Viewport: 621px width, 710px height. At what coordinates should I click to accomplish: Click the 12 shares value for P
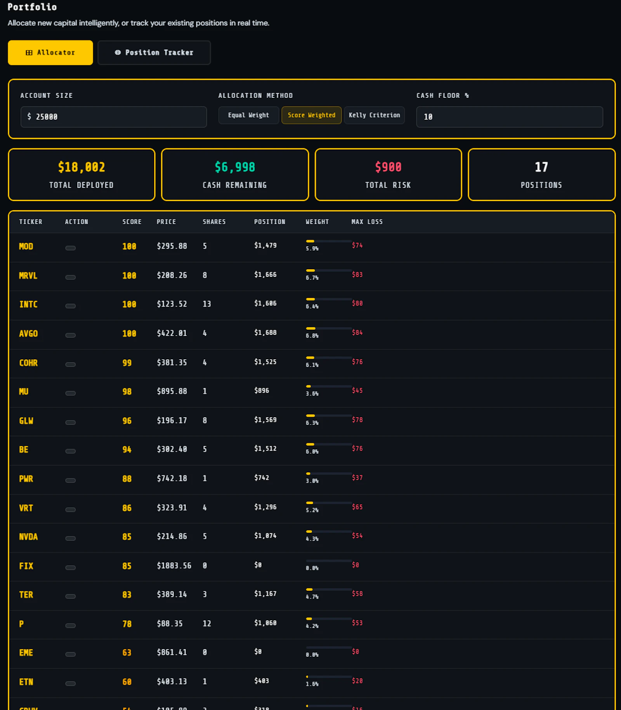point(207,624)
